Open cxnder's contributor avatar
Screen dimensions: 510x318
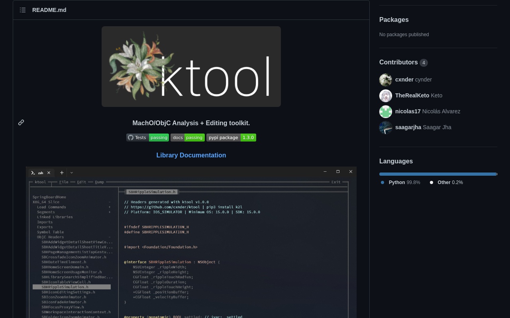(386, 79)
